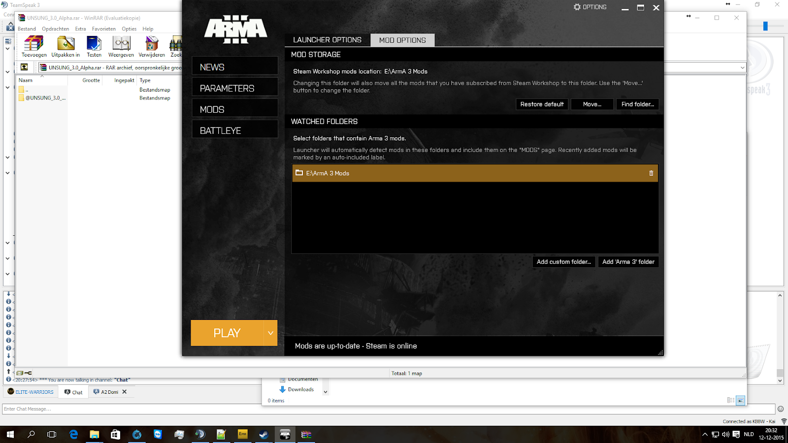Viewport: 788px width, 443px height.
Task: Switch Explorer window to details view icon
Action: [x=731, y=400]
